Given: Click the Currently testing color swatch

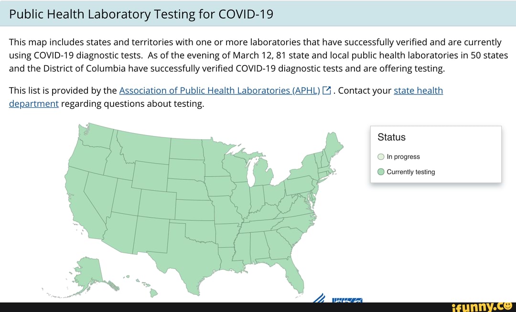Looking at the screenshot, I should pos(381,172).
